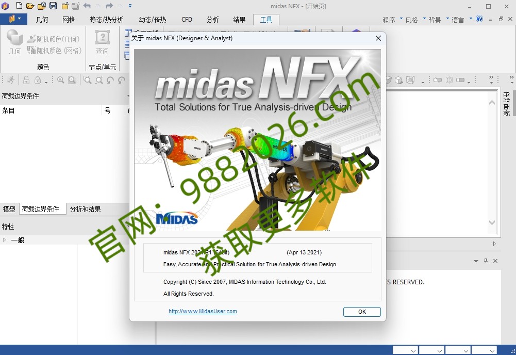516x355 pixels.
Task: Click the down arrow of the start page scrollbar
Action: (x=492, y=222)
